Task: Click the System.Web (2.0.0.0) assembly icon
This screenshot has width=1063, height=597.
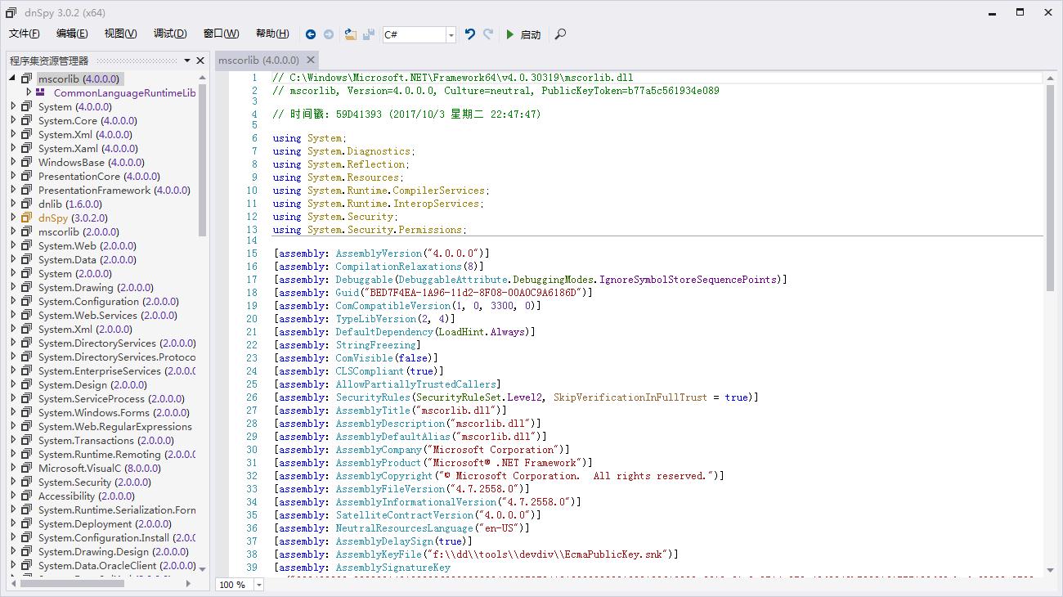Action: coord(26,245)
